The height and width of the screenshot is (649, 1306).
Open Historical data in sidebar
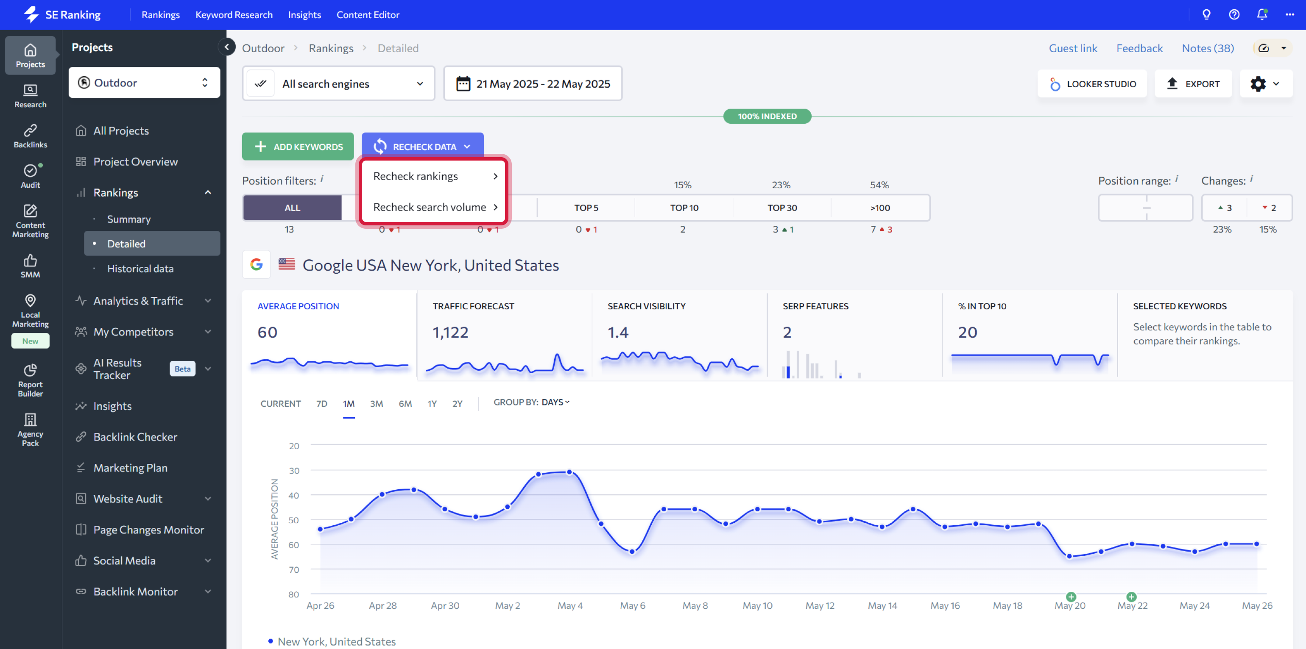[140, 269]
